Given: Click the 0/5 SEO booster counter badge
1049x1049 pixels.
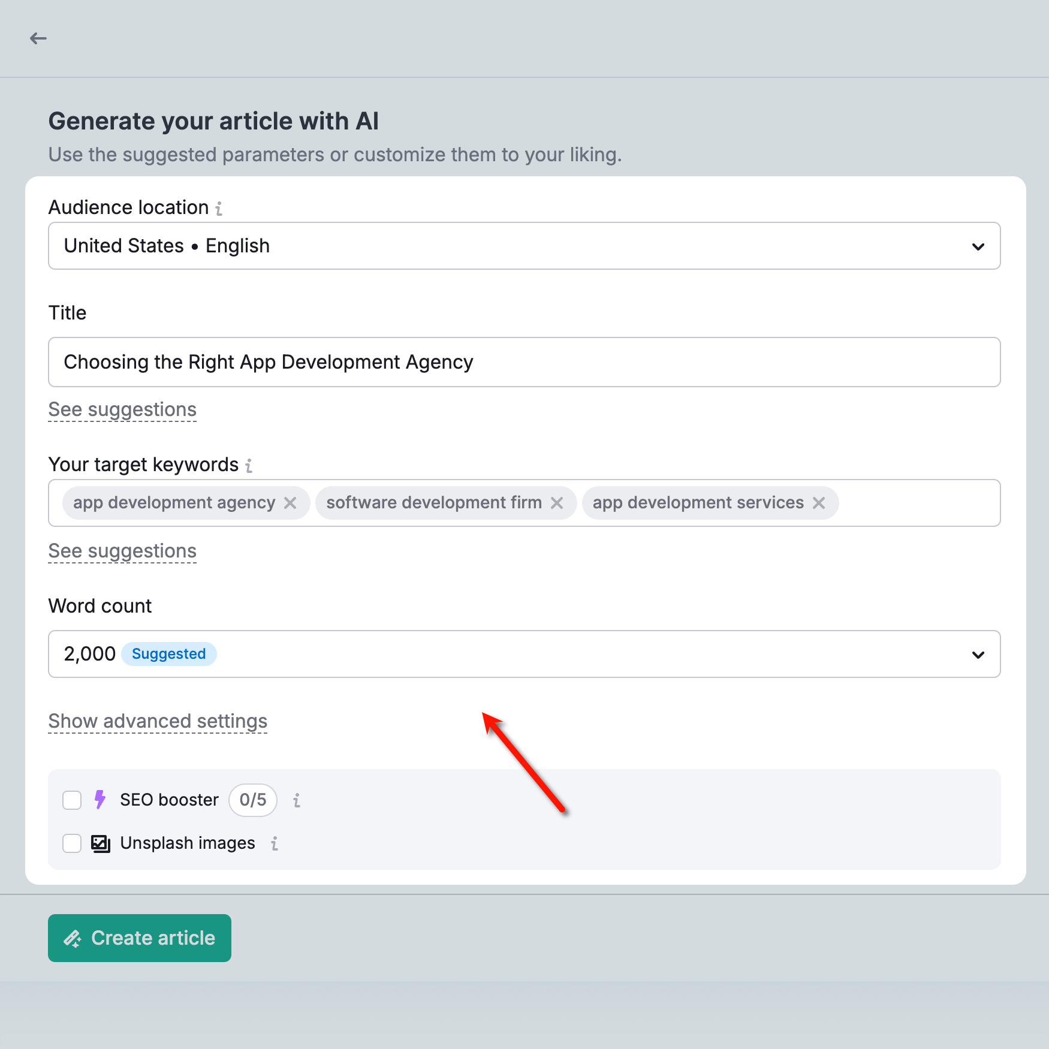Looking at the screenshot, I should tap(253, 800).
